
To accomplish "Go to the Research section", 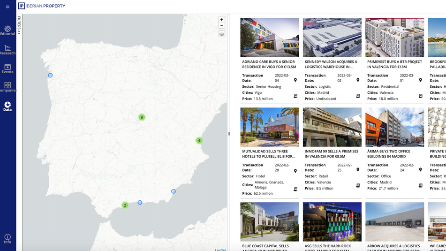I will [x=8, y=50].
